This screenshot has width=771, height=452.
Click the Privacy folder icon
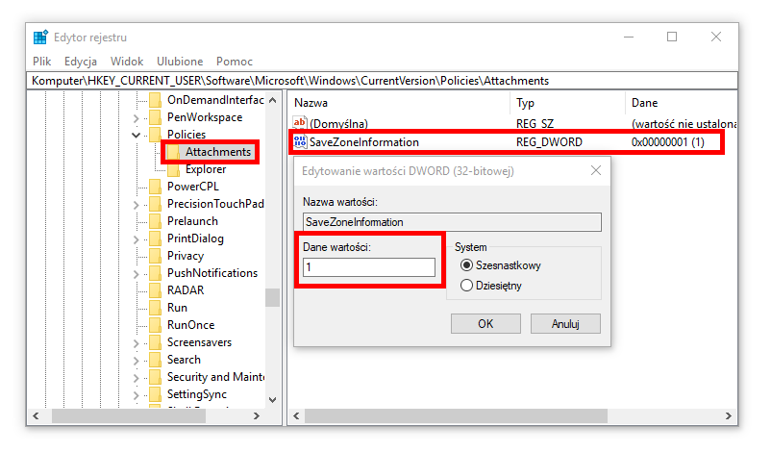pos(156,256)
